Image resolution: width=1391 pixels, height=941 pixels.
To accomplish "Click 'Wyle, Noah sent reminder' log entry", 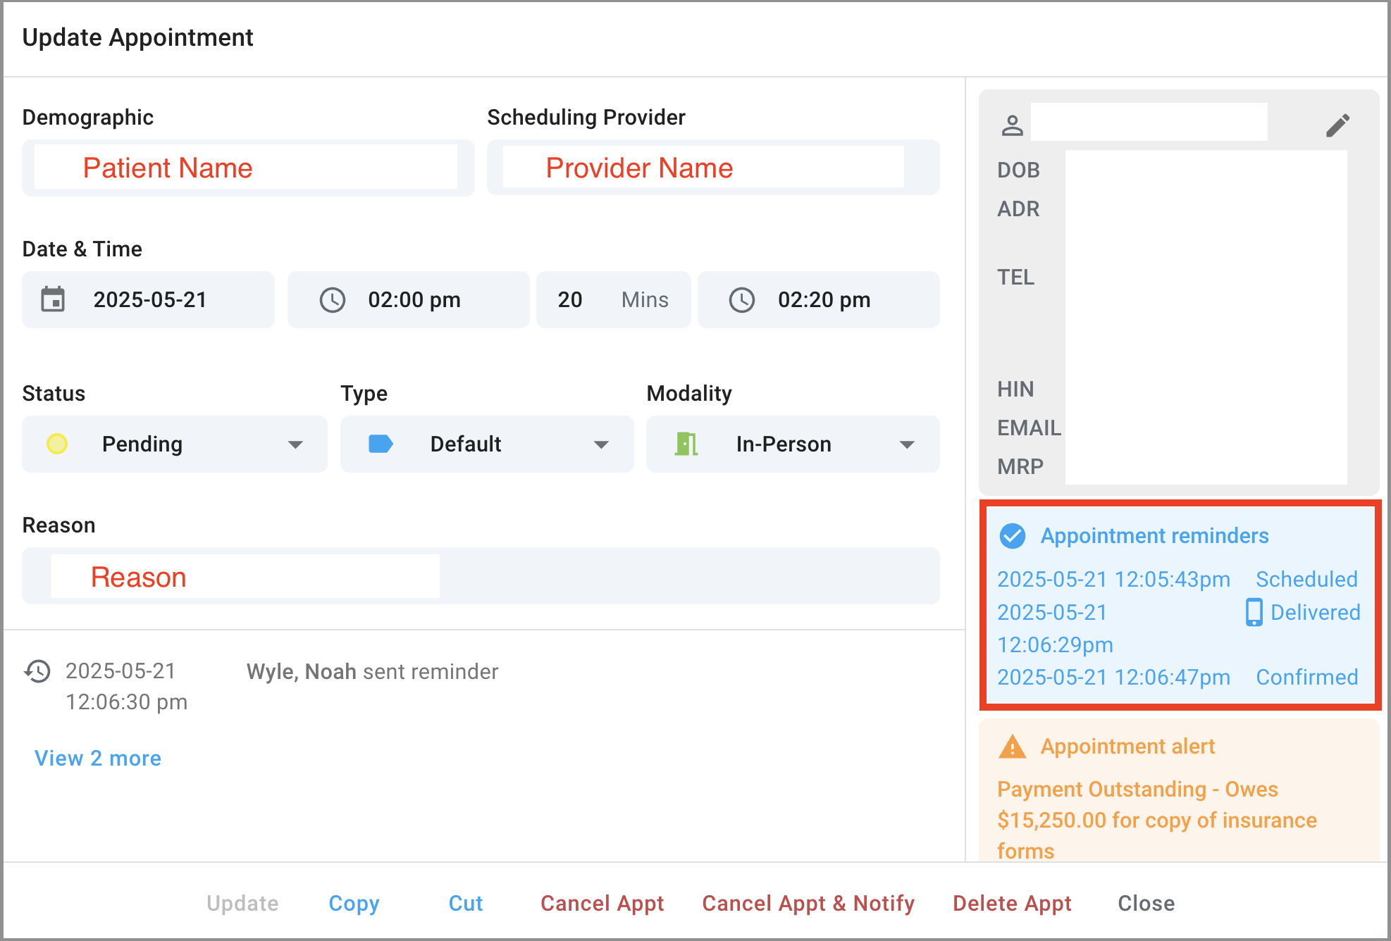I will coord(372,671).
